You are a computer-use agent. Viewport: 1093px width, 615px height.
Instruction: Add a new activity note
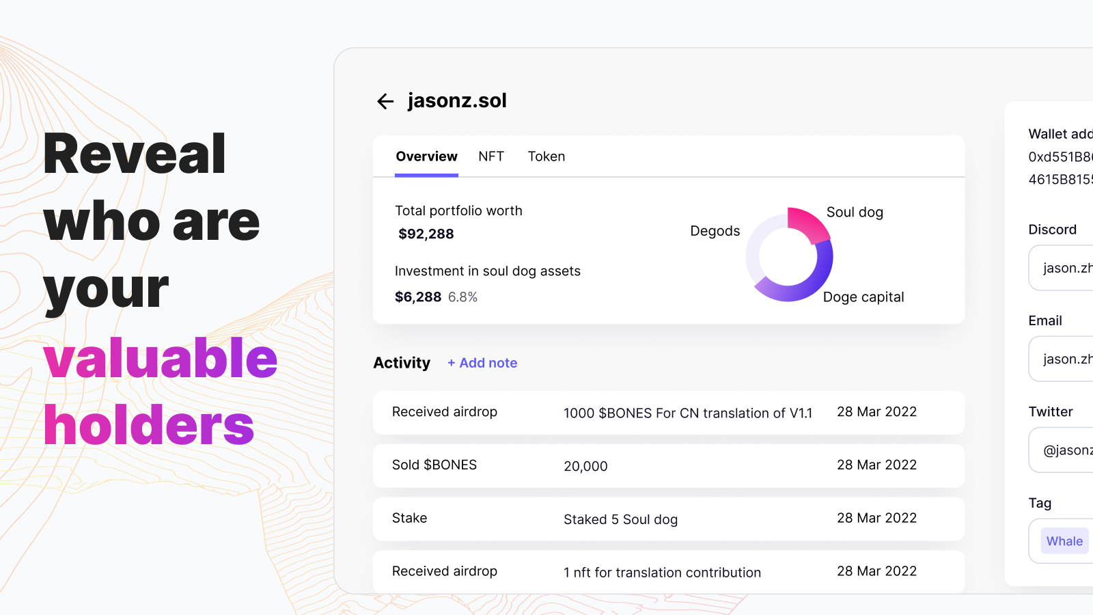[x=482, y=363]
